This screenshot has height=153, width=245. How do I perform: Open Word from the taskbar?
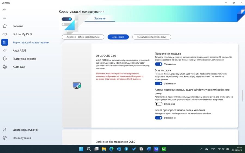pos(149,149)
